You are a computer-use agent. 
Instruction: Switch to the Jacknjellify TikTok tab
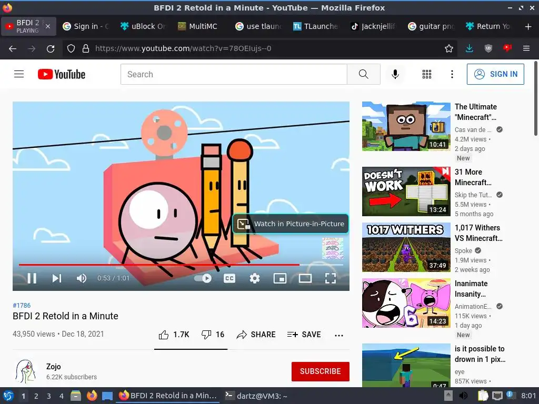pos(373,26)
